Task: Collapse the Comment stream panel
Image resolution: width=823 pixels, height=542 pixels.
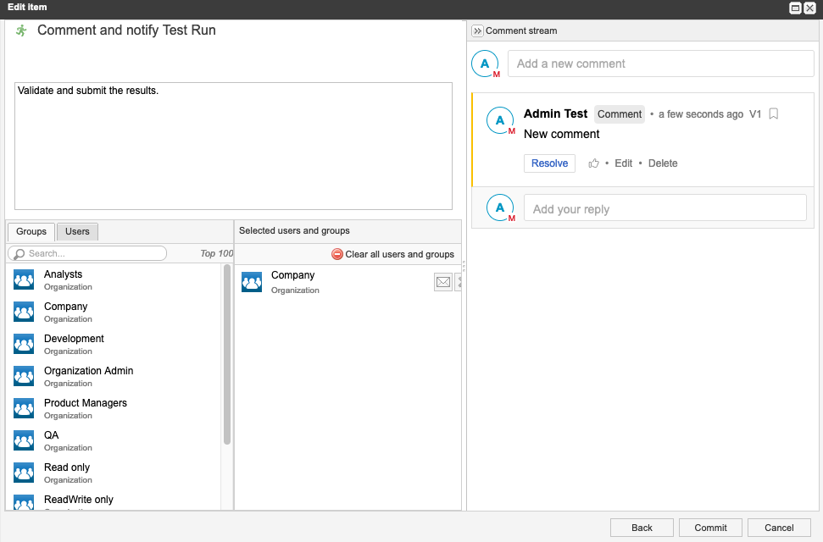Action: click(x=477, y=30)
